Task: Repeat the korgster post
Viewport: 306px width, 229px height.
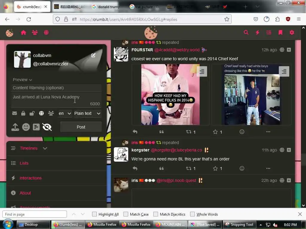Action: pos(189,168)
